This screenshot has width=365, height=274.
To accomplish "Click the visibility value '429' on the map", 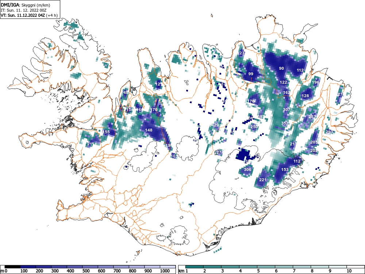I will [x=215, y=125].
